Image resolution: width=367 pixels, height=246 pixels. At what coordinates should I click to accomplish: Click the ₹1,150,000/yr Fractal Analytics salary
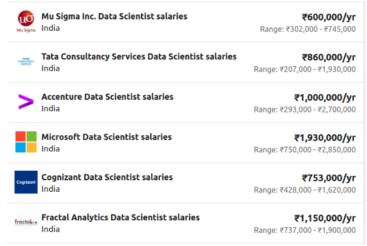coord(324,218)
